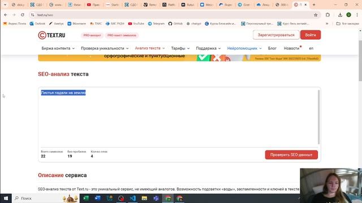Click the orange advertisement banner
The width and height of the screenshot is (362, 203).
click(179, 58)
